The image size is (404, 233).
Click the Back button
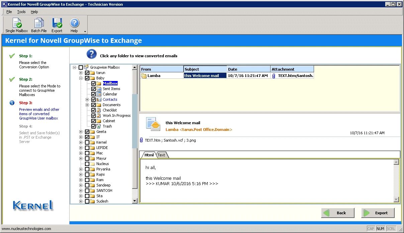coord(338,213)
